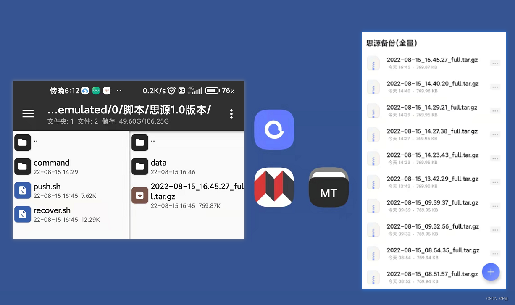
Task: Select the data folder name
Action: tap(158, 163)
